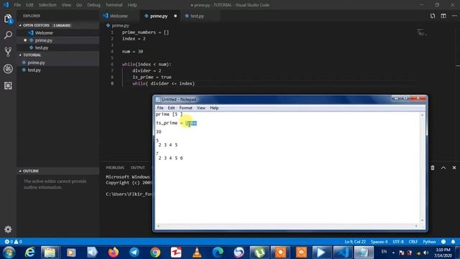Viewport: 460px width, 259px height.
Task: Switch to Visual Studio Code taskbar button
Action: click(x=343, y=253)
